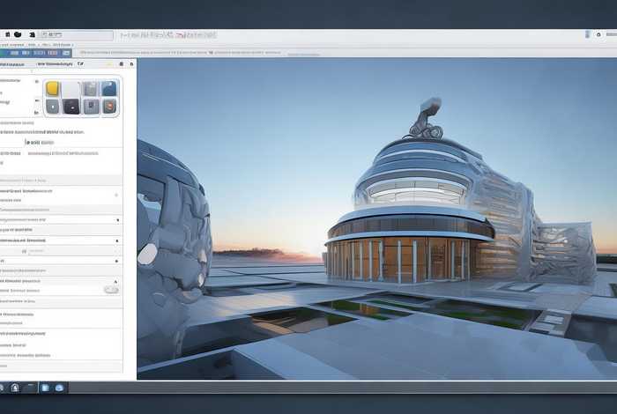Collapse the section with the upward arrow
This screenshot has height=414, width=617.
point(116,239)
